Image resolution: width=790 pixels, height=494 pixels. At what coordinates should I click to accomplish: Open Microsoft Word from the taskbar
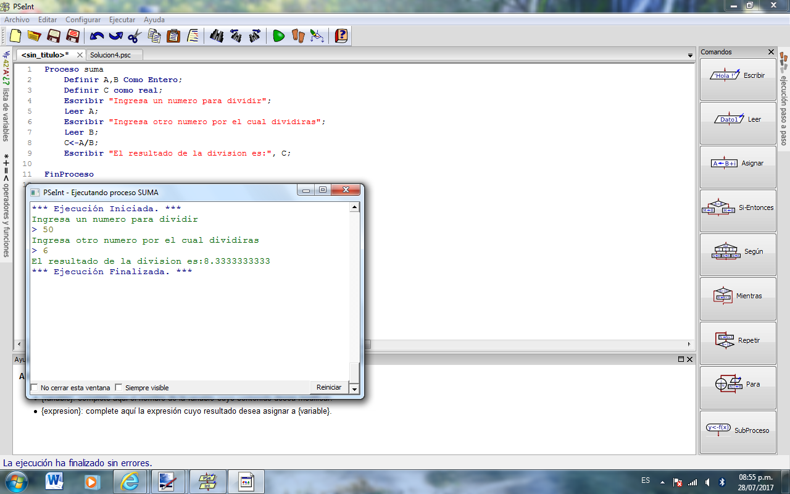(54, 481)
